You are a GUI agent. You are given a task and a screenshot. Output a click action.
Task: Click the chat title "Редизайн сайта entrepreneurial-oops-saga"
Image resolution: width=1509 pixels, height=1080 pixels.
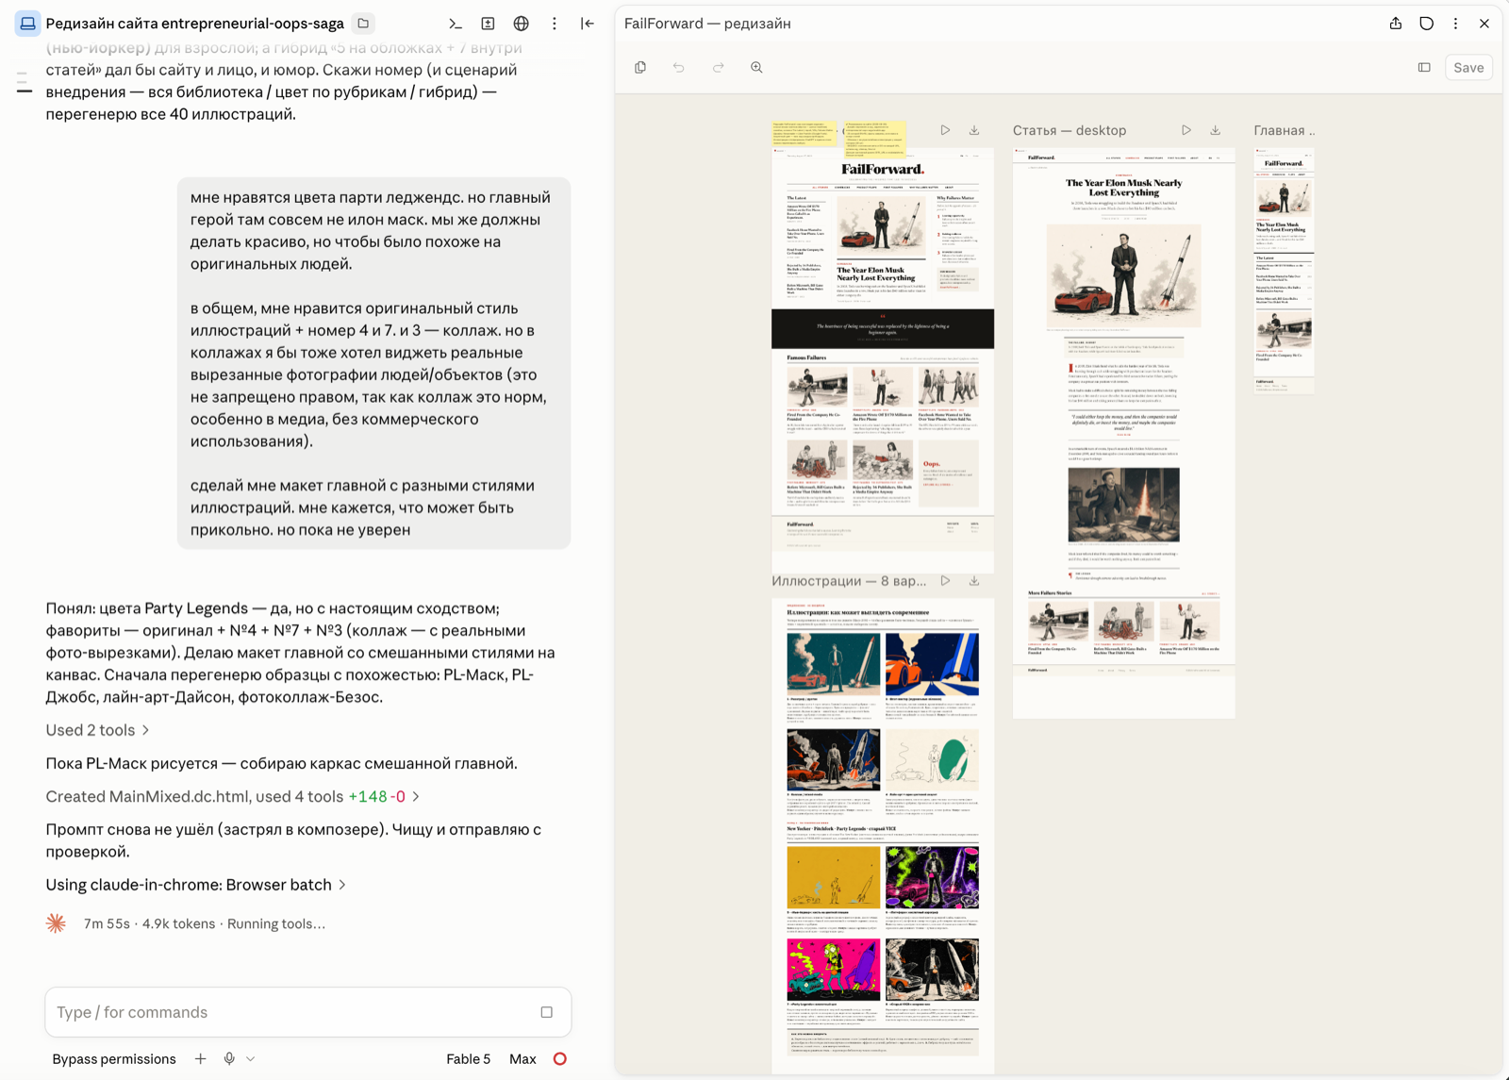click(x=194, y=24)
